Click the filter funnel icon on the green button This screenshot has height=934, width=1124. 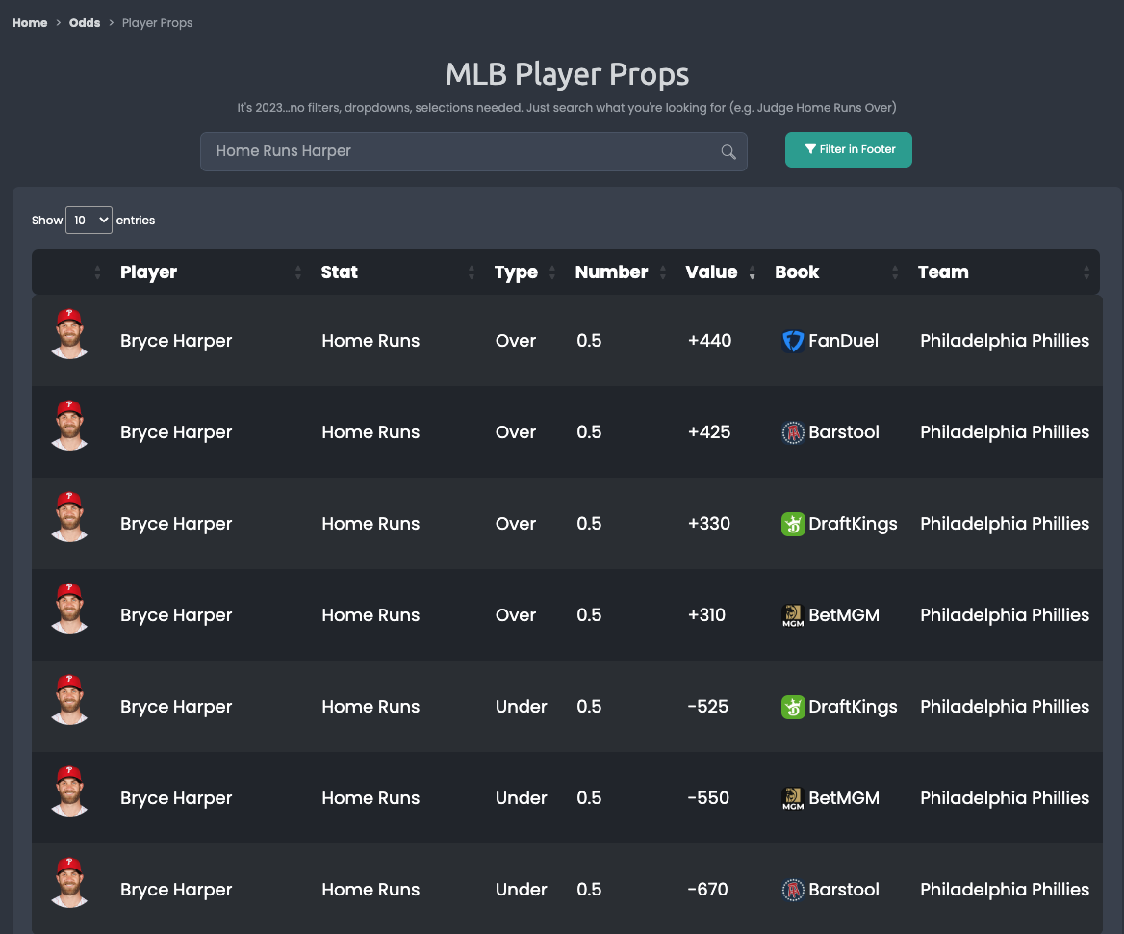809,149
